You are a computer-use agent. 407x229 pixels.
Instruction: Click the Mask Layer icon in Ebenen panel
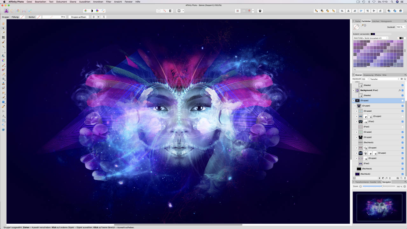[x=379, y=178]
